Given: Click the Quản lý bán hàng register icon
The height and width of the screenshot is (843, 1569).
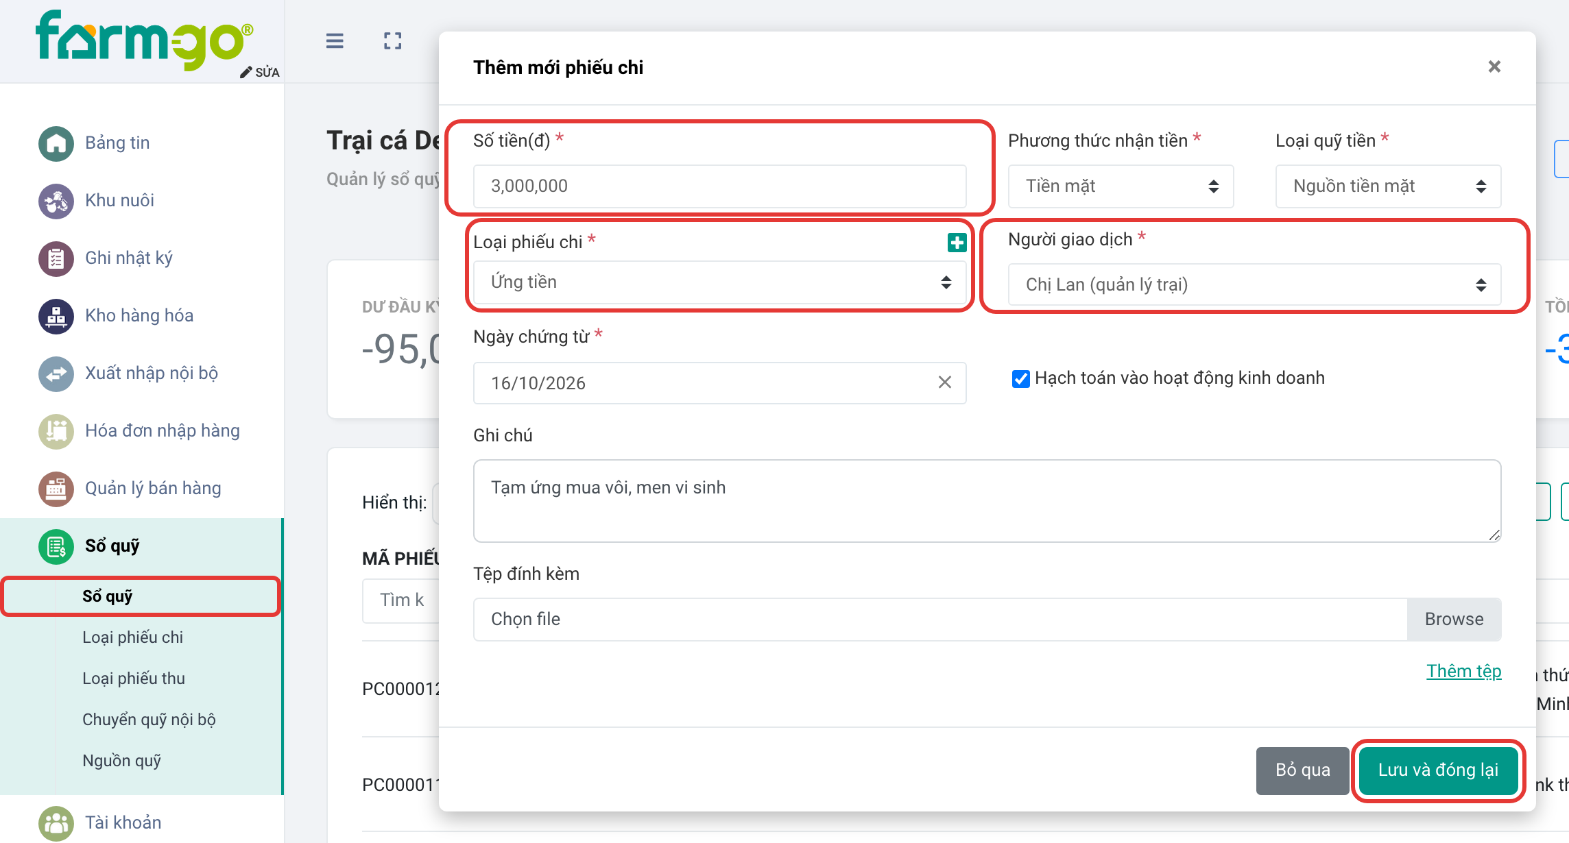Looking at the screenshot, I should (x=56, y=489).
